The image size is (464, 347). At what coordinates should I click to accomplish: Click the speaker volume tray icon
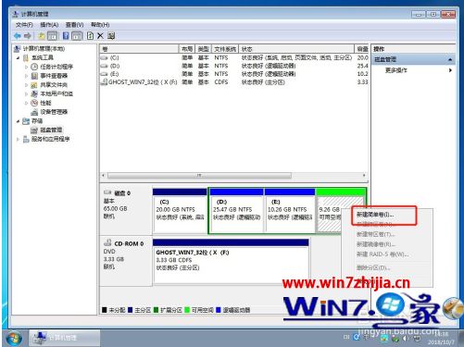[x=406, y=339]
